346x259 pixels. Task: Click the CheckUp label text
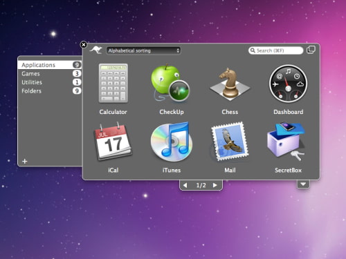click(172, 112)
